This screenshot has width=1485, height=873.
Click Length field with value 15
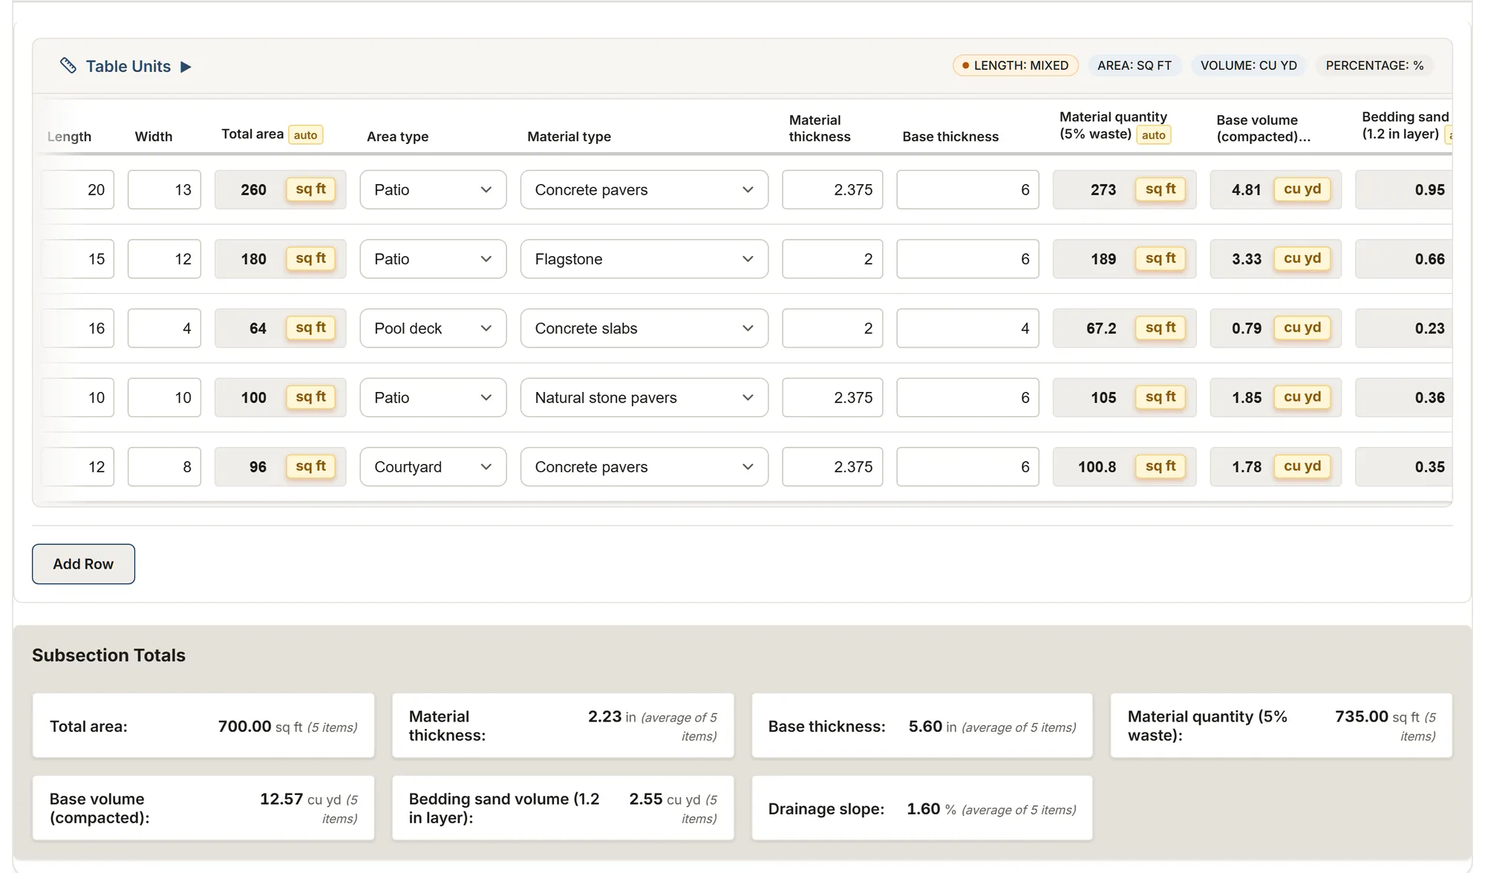pos(78,259)
